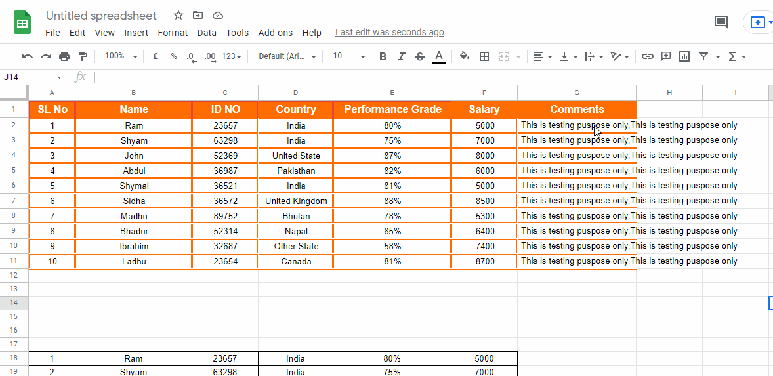Open the View menu

point(104,33)
